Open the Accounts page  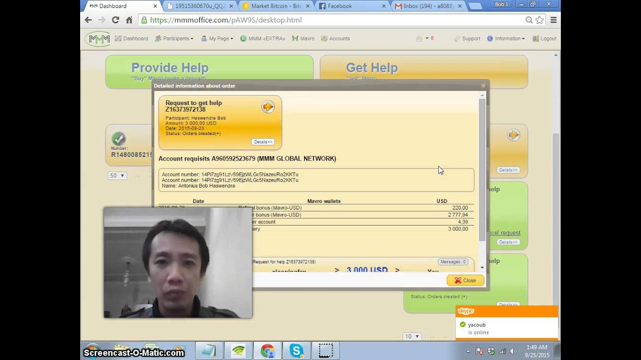click(x=335, y=38)
